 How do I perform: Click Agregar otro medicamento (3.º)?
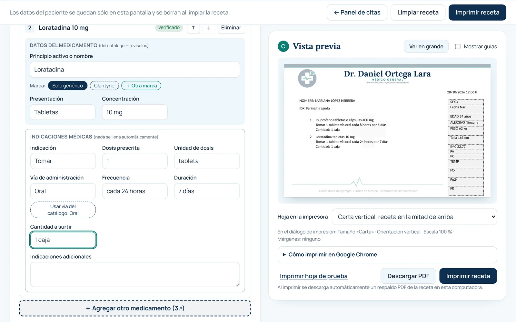click(x=135, y=308)
